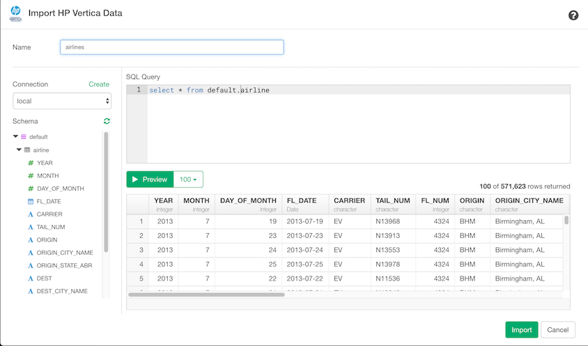Open the Connection dropdown showing local
Screen dimensions: 588x346
click(x=62, y=101)
